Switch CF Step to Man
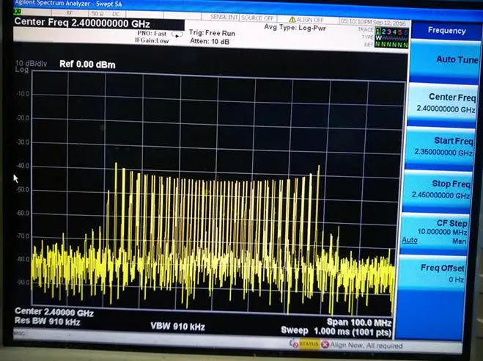Screen dimensions: 483x361 pos(459,241)
